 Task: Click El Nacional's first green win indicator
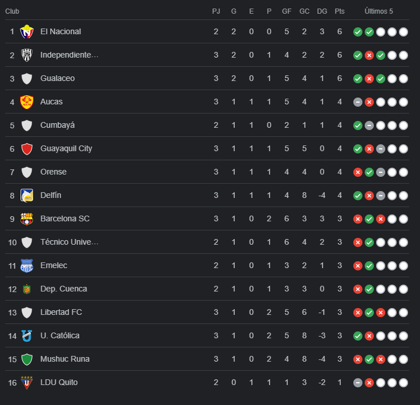357,32
